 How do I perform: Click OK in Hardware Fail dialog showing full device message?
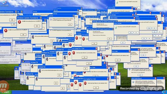click(59, 75)
